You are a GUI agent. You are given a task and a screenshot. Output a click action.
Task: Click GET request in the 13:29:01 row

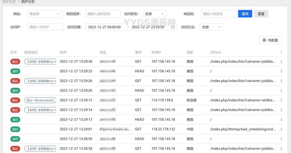point(138,129)
